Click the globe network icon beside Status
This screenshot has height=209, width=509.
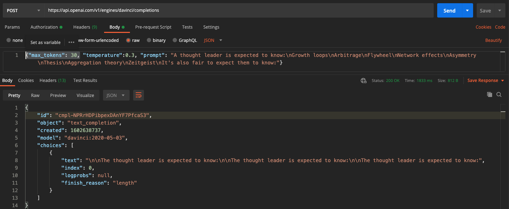pyautogui.click(x=364, y=81)
